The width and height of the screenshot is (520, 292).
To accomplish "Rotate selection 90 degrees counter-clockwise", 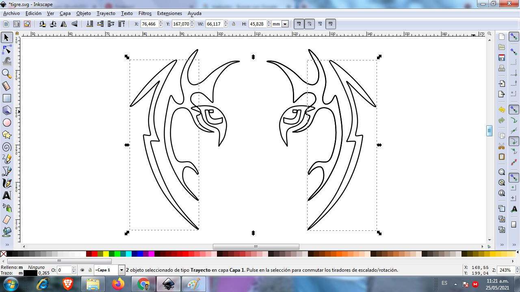I will [x=42, y=24].
